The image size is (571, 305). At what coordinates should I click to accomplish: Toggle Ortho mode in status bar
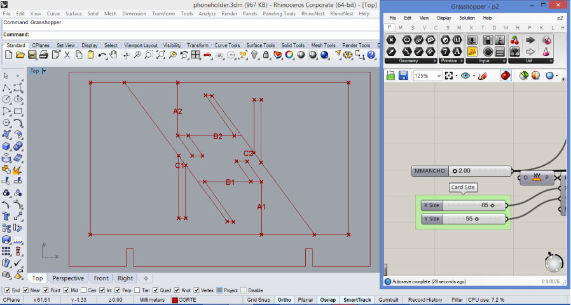coord(284,300)
